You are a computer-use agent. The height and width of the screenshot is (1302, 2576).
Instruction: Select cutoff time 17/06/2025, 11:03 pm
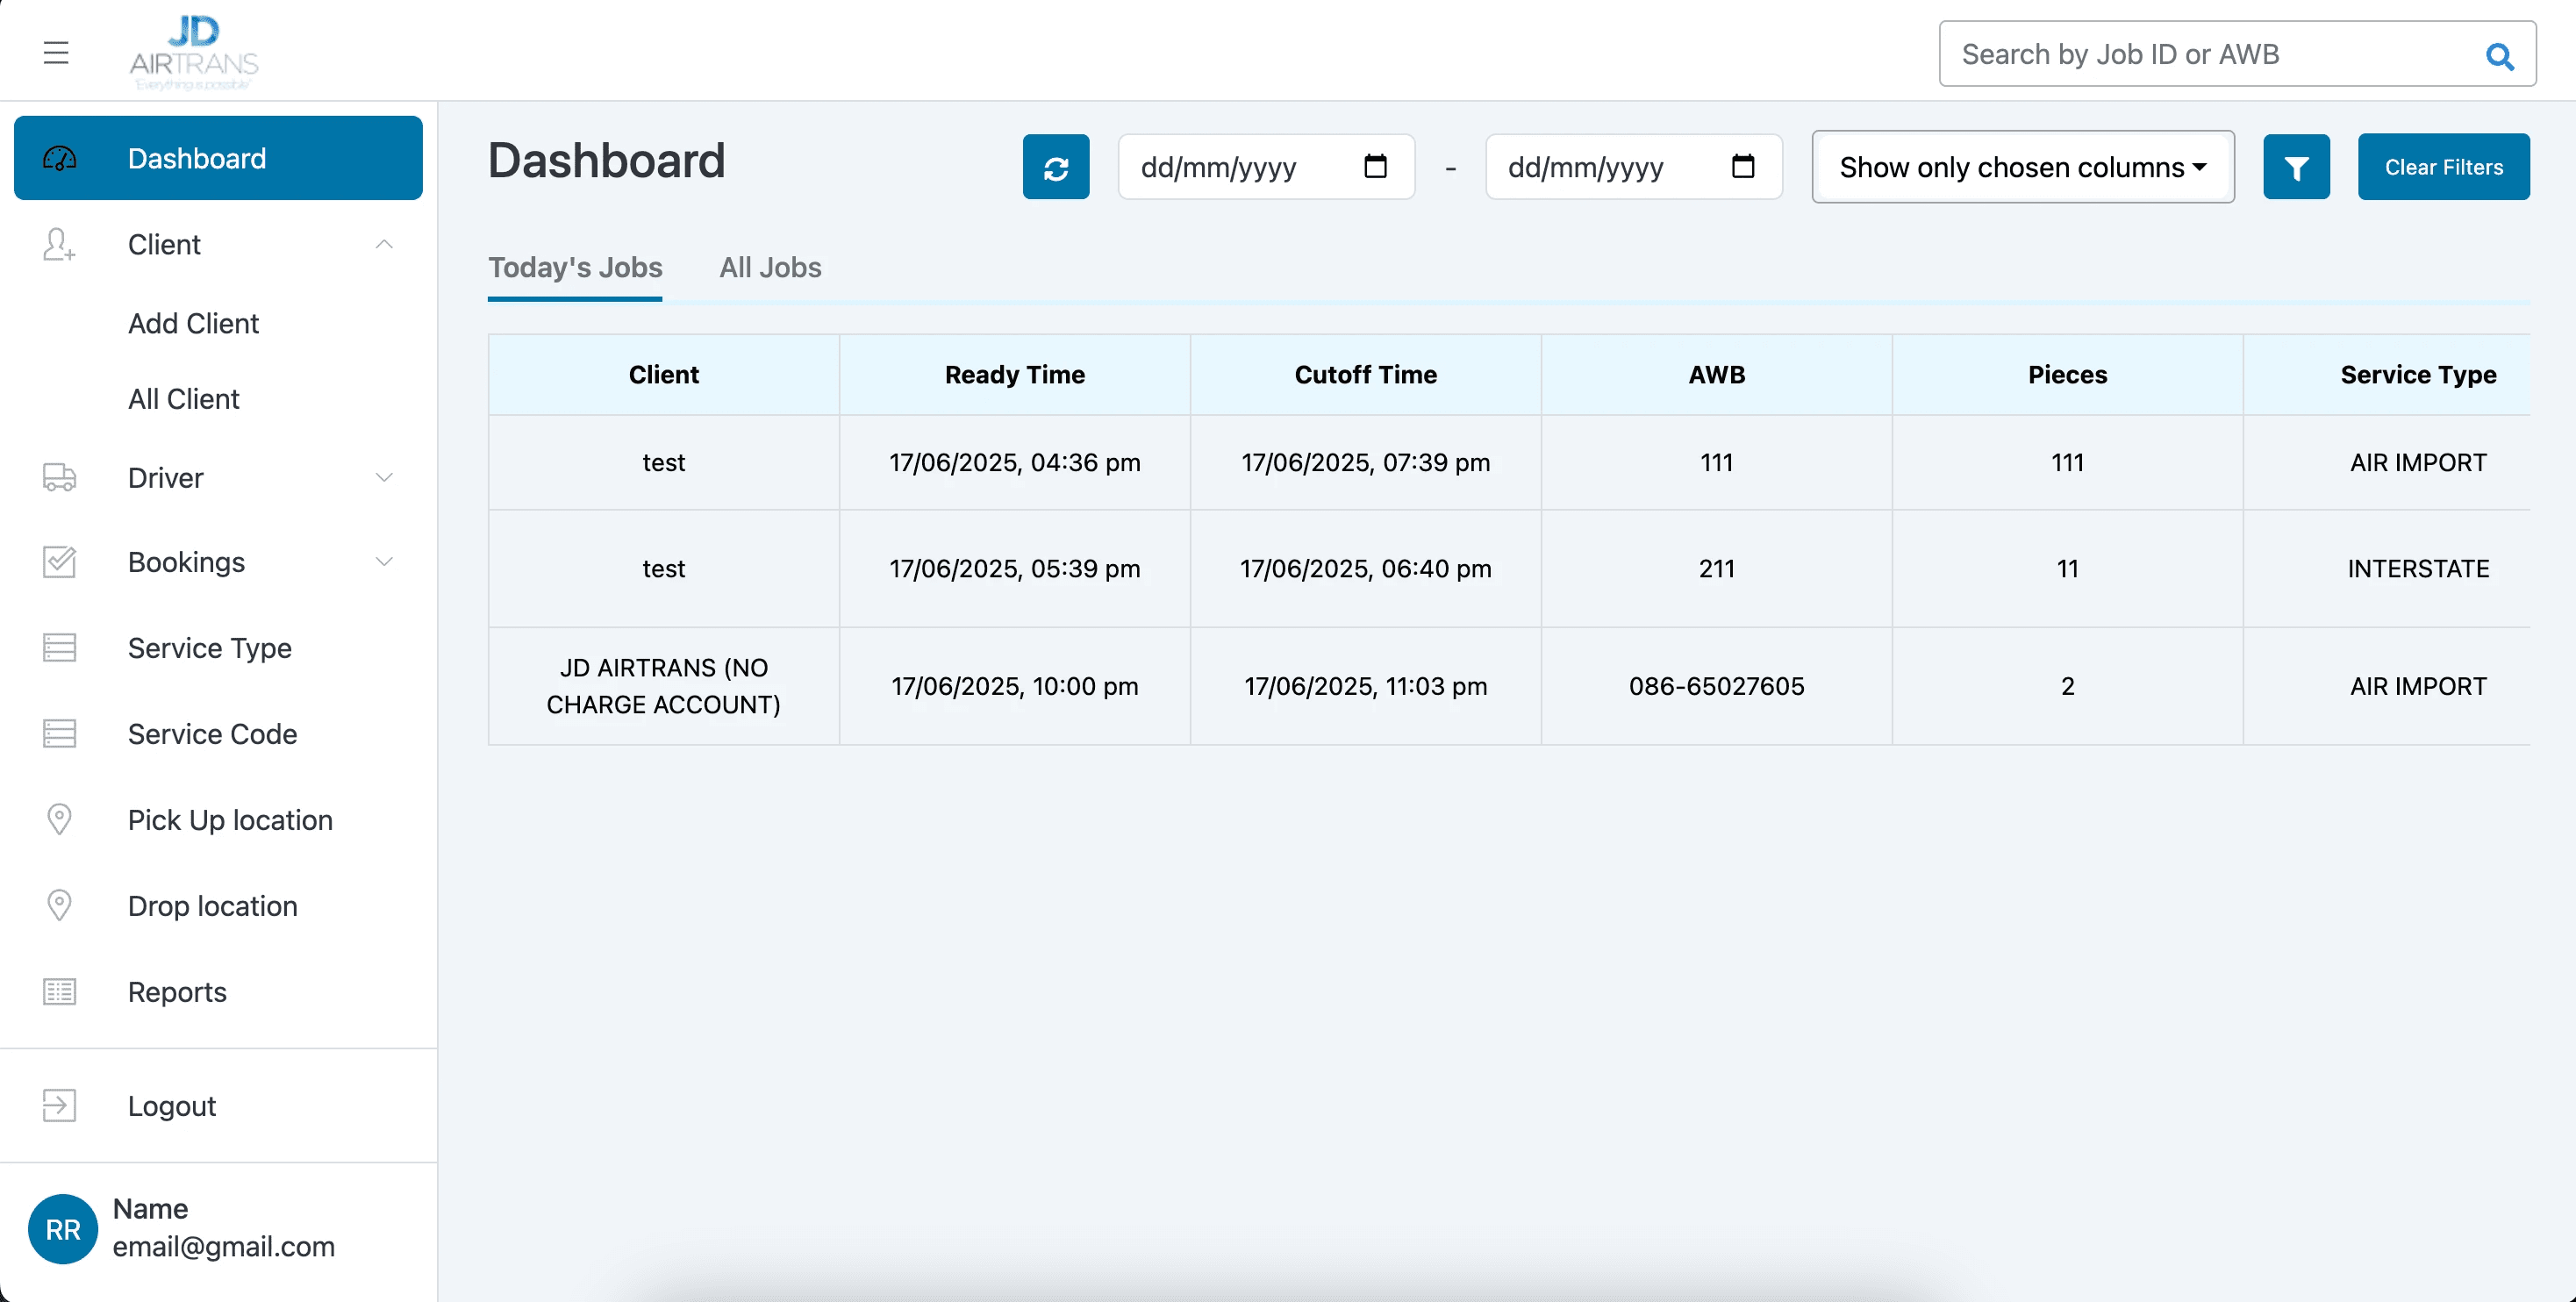(x=1365, y=686)
